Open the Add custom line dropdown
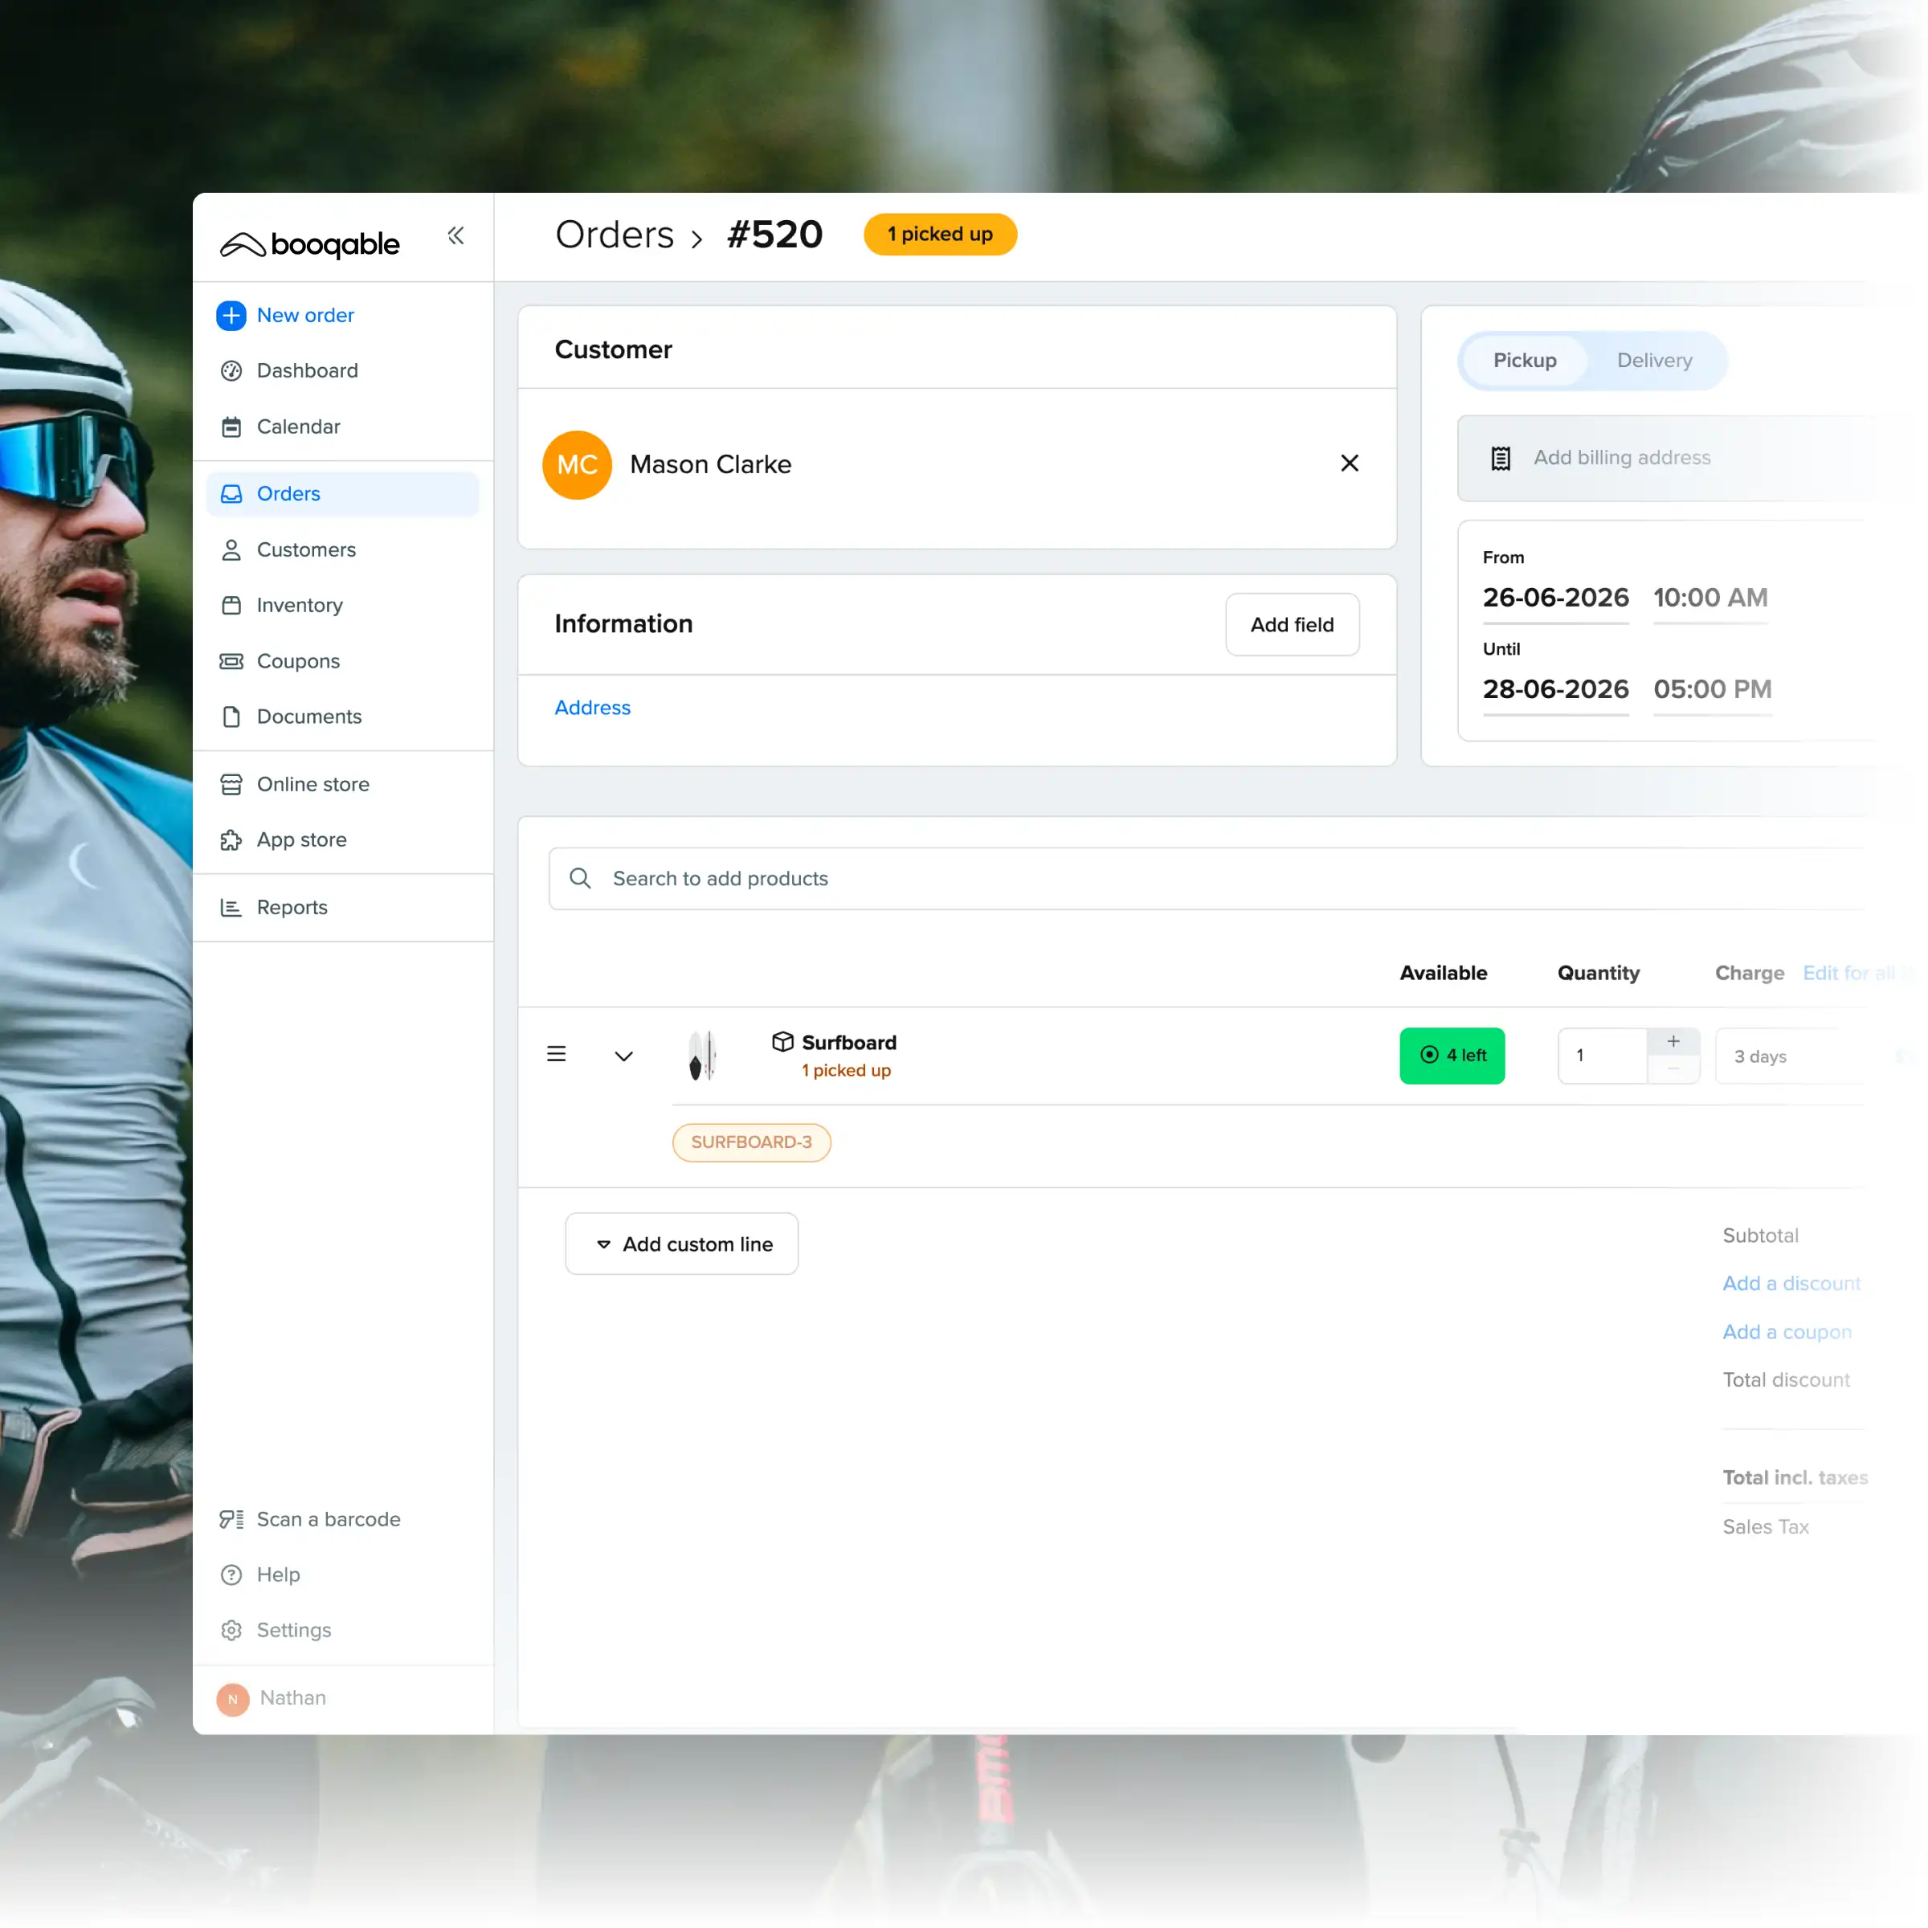1928x1928 pixels. coord(681,1244)
